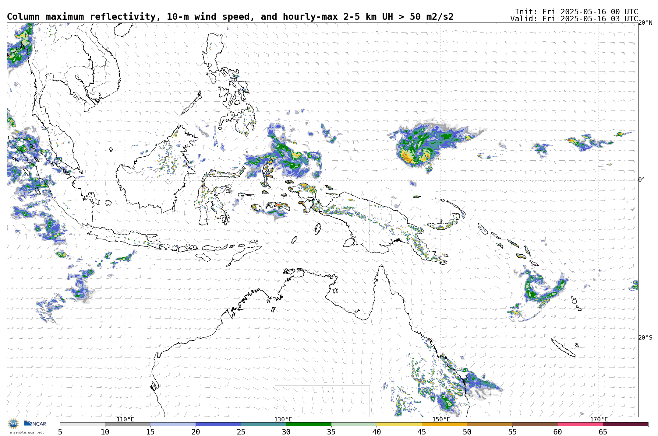Click the 20°S latitude label
Image resolution: width=658 pixels, height=436 pixels.
[645, 338]
